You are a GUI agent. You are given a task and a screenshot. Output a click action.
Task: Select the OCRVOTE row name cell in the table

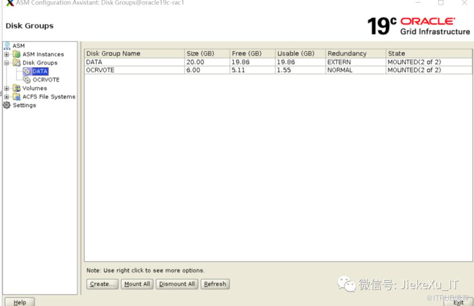134,70
